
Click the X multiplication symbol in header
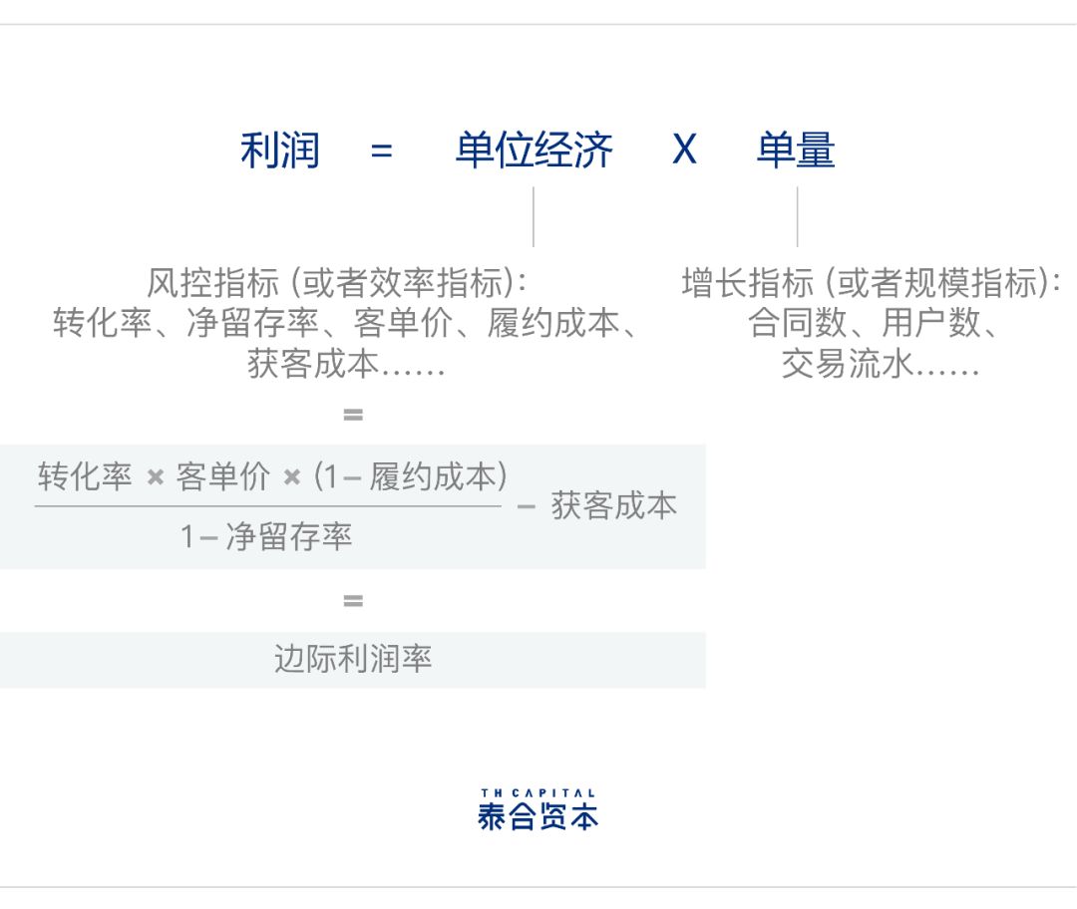(685, 150)
